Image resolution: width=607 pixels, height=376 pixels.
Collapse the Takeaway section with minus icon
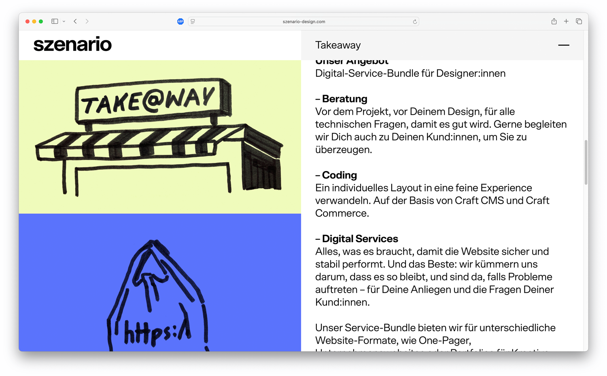tap(563, 45)
